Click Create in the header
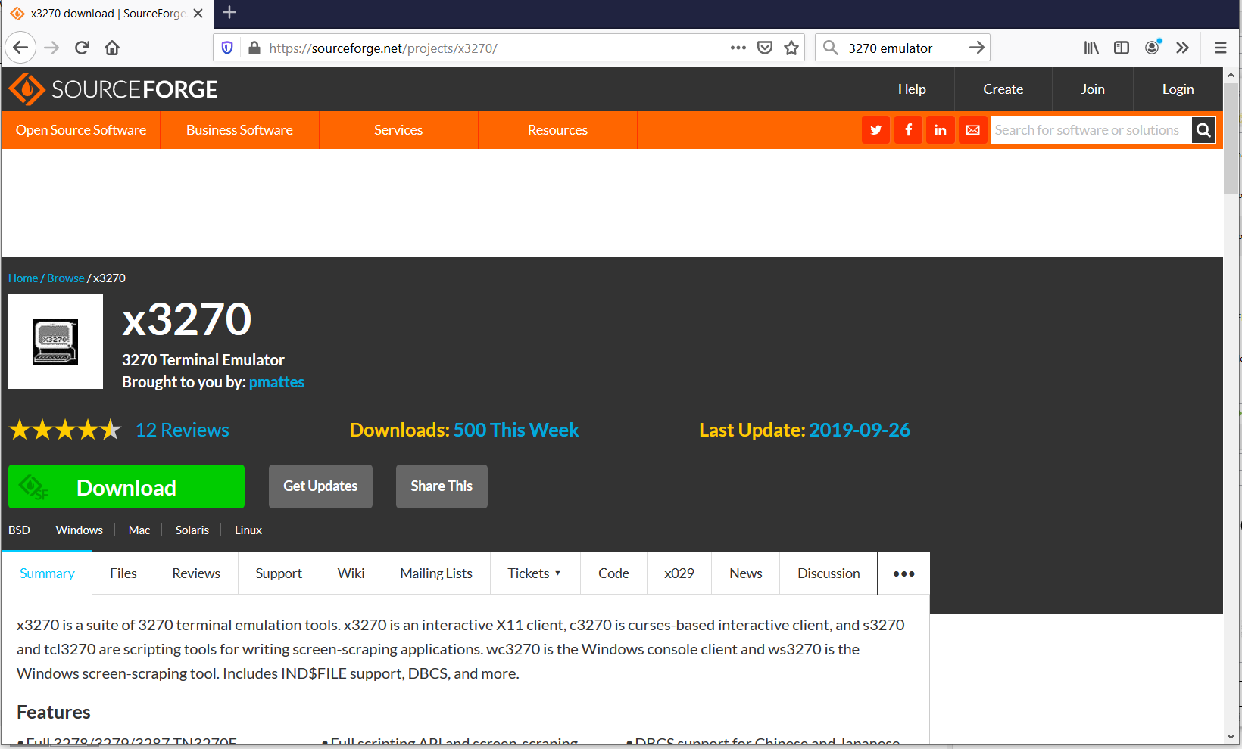The height and width of the screenshot is (749, 1242). tap(1003, 89)
